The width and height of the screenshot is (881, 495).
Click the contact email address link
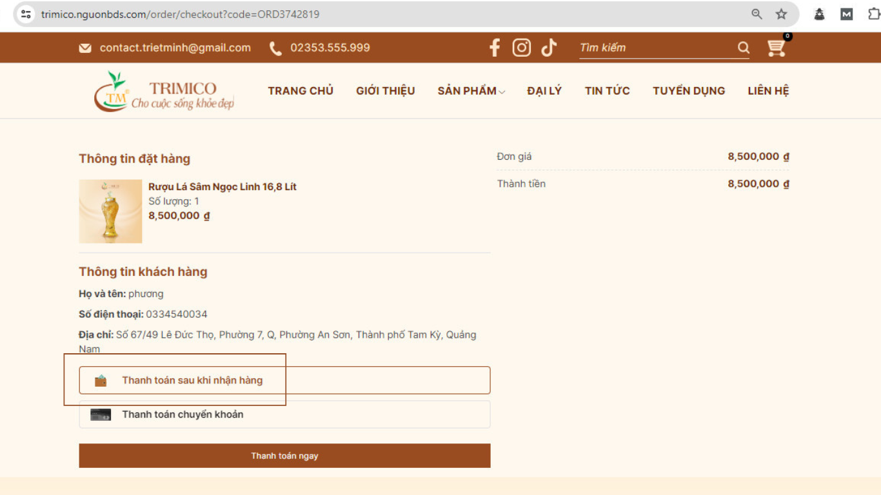(175, 48)
